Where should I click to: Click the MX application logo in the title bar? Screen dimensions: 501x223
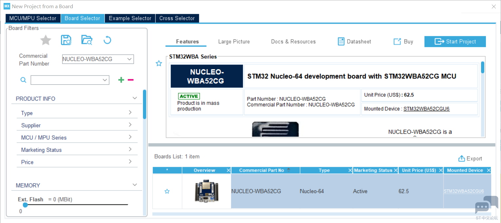[x=7, y=6]
